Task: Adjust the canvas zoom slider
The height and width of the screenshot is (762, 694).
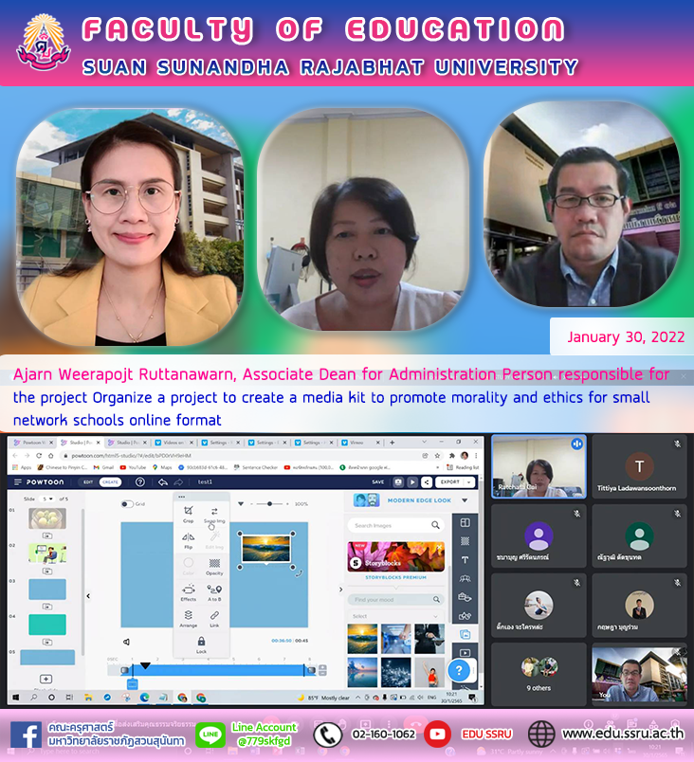Action: [x=270, y=504]
